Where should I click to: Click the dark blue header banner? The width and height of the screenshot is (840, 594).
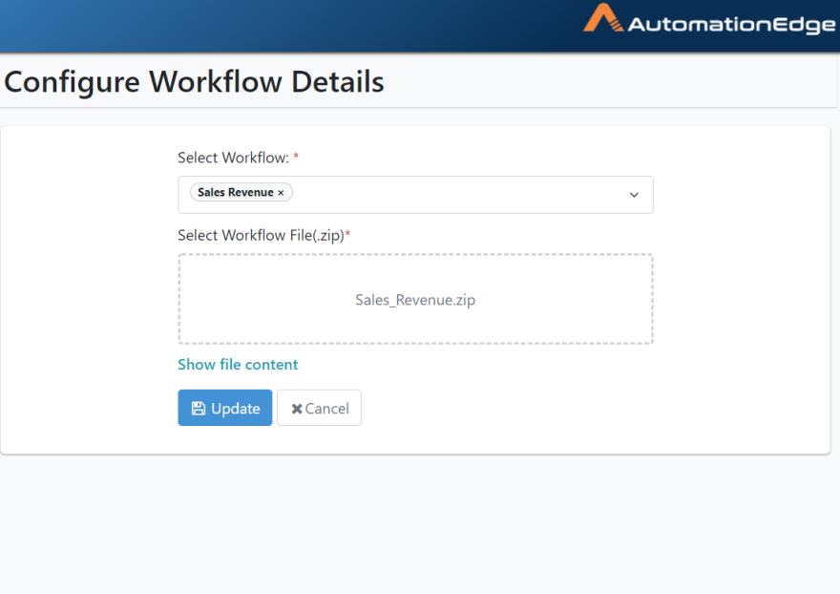click(289, 26)
